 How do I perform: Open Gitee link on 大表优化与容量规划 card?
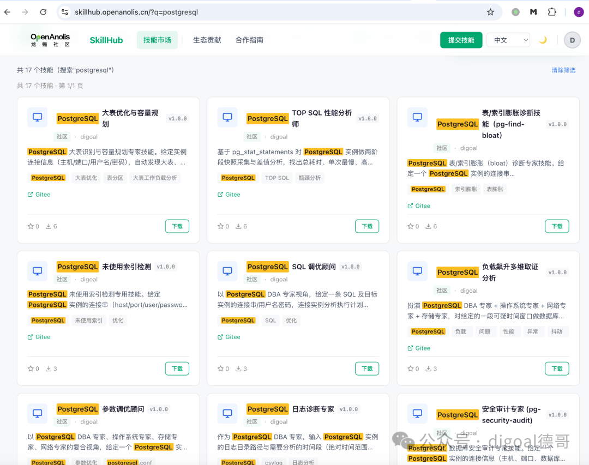[39, 195]
